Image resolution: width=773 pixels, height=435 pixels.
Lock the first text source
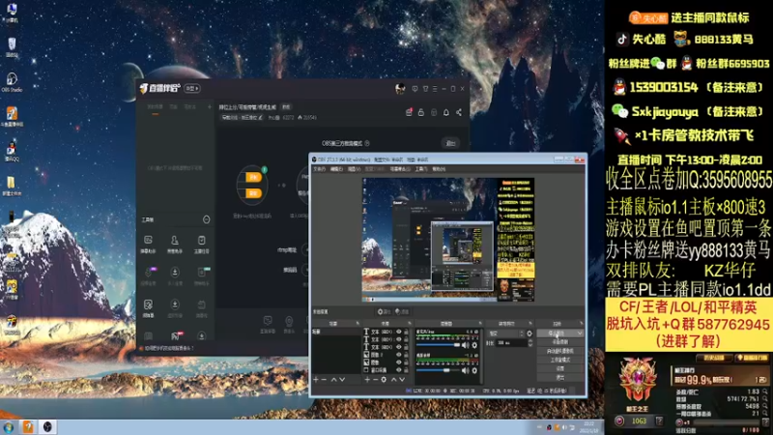coord(406,332)
